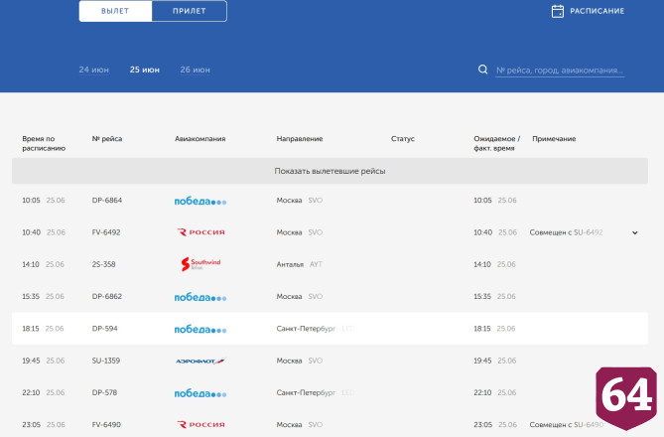
Task: Open the Расписание calendar icon
Action: click(557, 11)
